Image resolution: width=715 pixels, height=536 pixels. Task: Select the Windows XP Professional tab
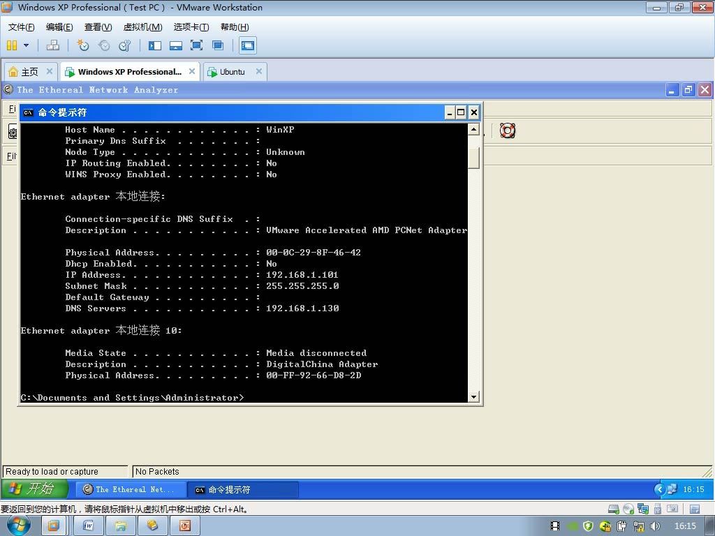click(129, 72)
